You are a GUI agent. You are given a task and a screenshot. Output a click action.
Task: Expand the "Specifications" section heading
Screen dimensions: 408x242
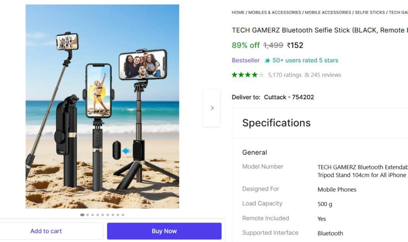click(276, 123)
